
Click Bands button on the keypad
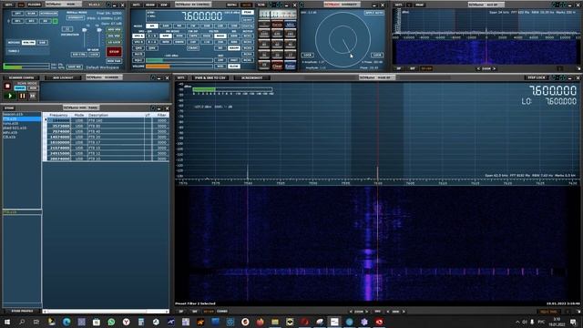(x=277, y=25)
